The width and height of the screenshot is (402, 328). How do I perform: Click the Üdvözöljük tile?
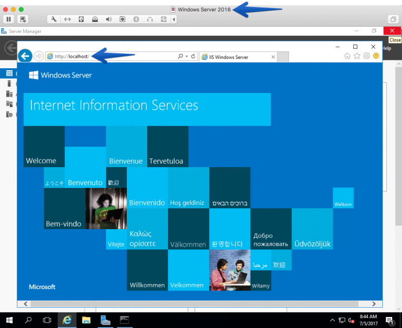pyautogui.click(x=312, y=229)
